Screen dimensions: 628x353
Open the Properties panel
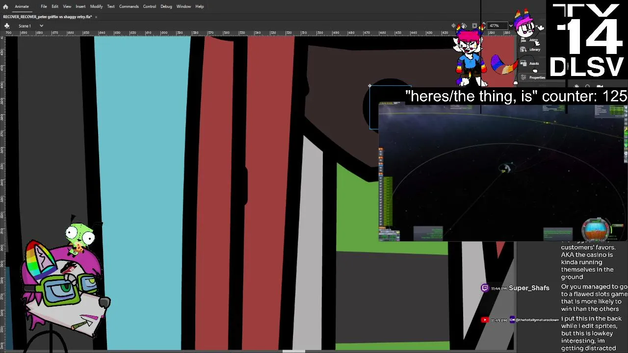533,77
